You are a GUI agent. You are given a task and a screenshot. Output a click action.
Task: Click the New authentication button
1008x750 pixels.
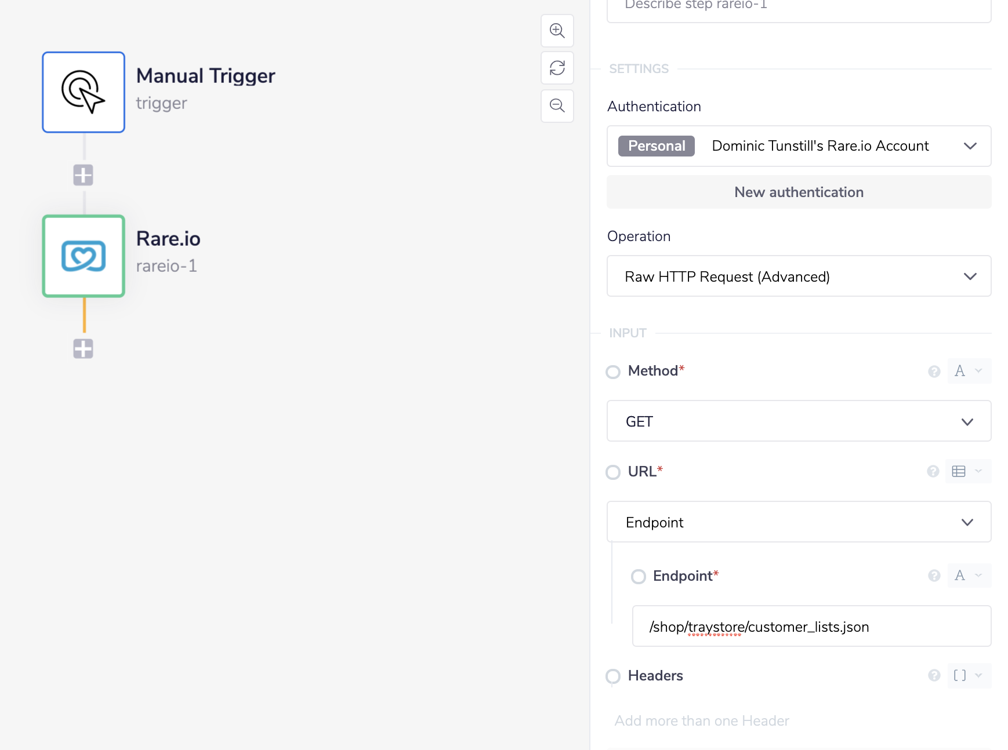point(799,192)
